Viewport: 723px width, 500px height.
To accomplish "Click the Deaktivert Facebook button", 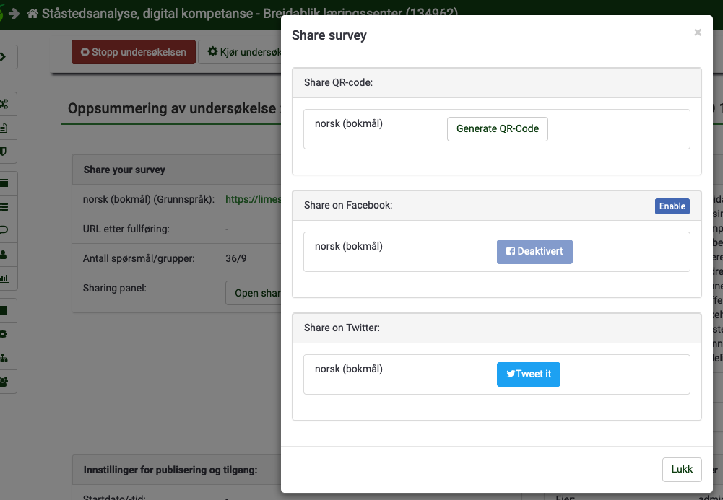I will [534, 252].
